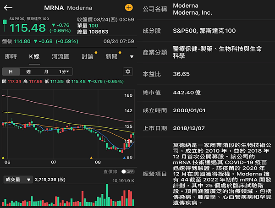Tap the 115.48 closing price
Image resolution: width=275 pixels, height=208 pixels.
(x=27, y=28)
